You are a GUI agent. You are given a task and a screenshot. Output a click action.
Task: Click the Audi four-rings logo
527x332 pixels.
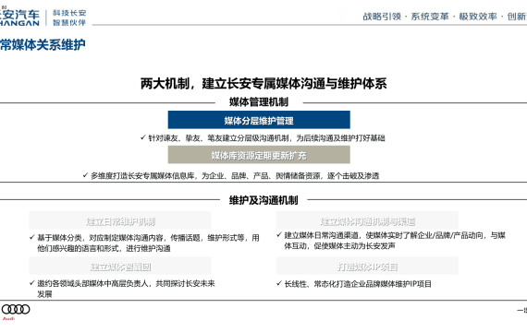[16, 309]
